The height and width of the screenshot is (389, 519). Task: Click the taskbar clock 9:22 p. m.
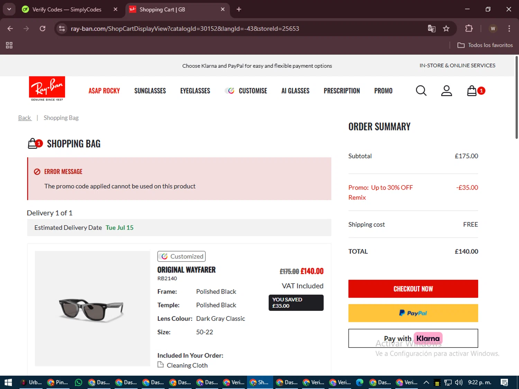pos(480,382)
